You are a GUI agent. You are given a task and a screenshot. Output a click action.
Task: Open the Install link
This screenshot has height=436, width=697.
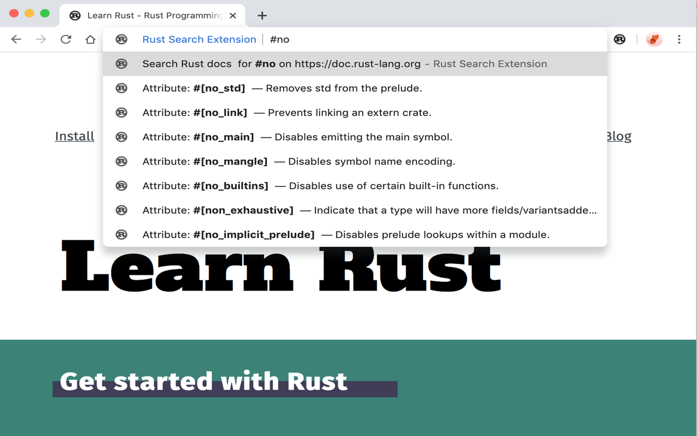tap(74, 136)
